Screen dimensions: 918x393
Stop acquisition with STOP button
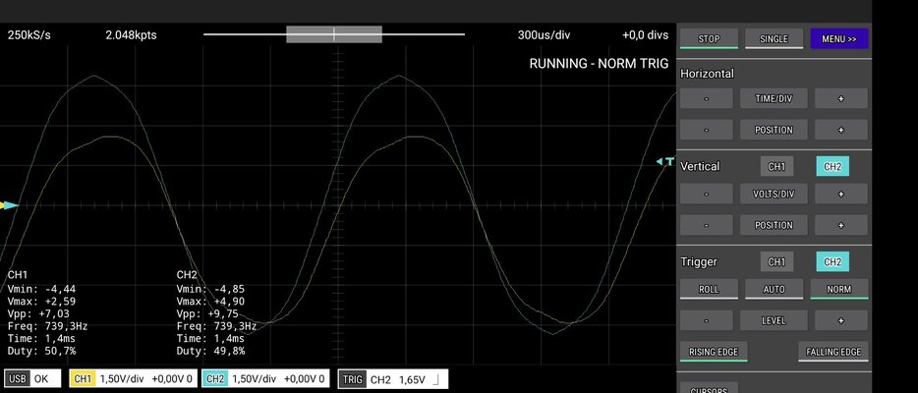click(709, 38)
